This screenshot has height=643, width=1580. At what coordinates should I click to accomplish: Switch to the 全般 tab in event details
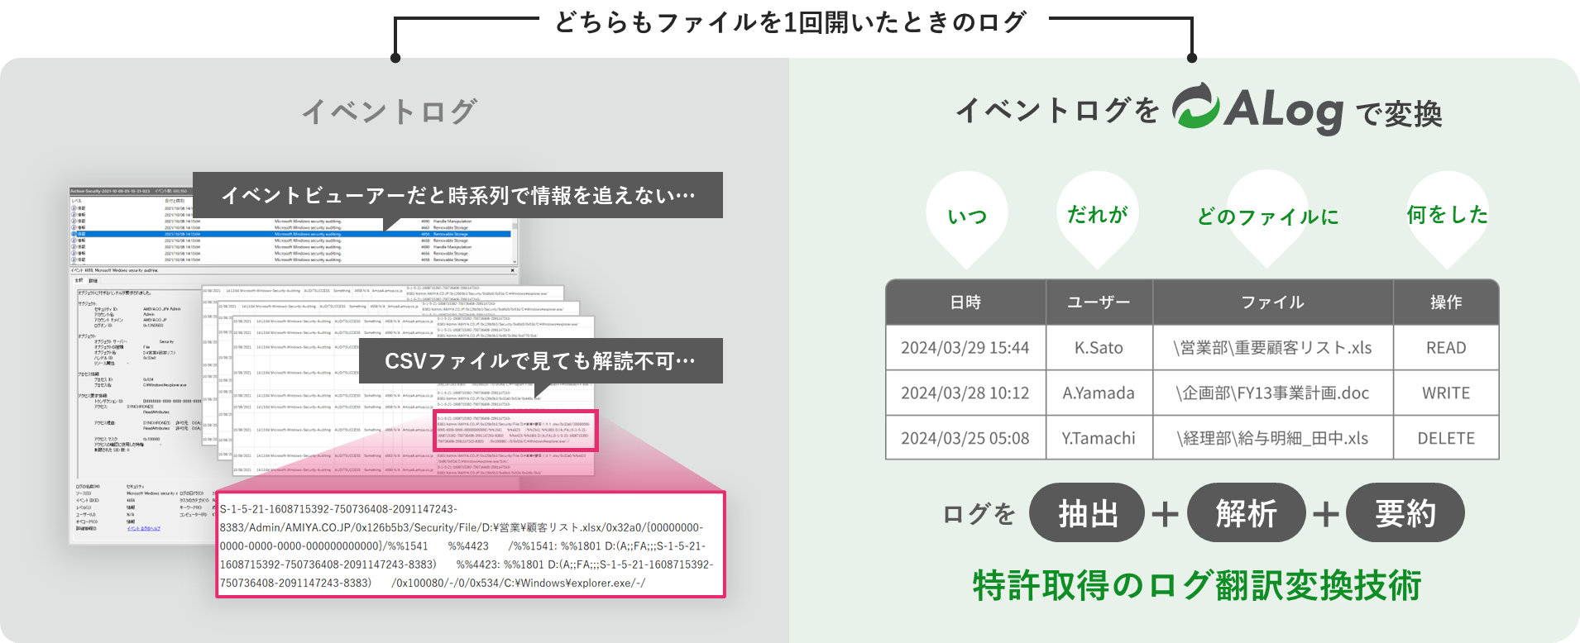tap(80, 281)
